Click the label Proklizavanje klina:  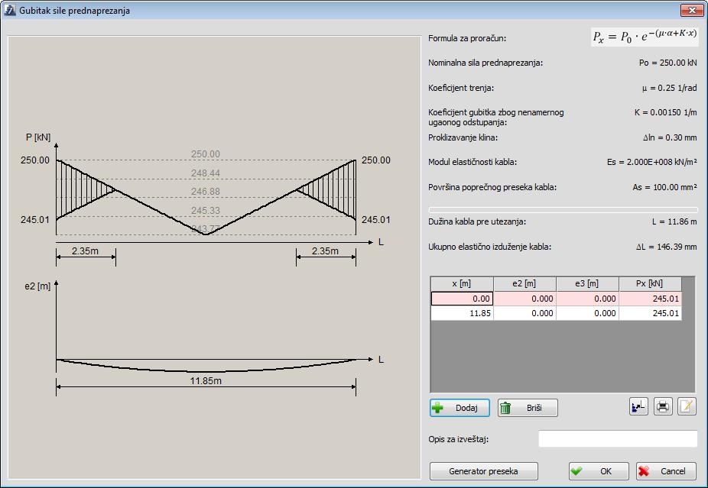(463, 137)
